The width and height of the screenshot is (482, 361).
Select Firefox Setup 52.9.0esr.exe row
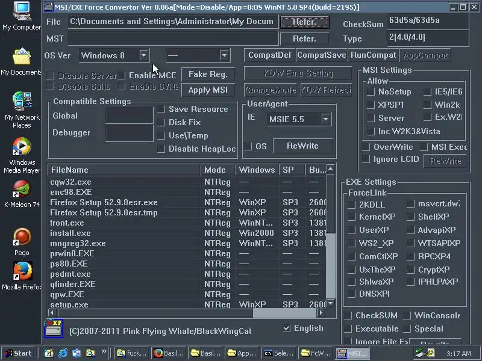[x=187, y=203]
